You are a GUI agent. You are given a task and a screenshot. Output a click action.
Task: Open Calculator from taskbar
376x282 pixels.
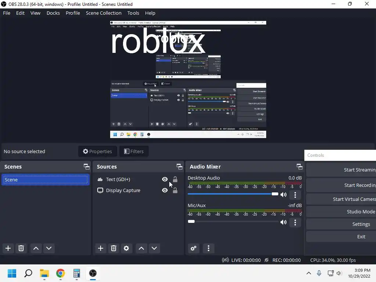click(76, 273)
